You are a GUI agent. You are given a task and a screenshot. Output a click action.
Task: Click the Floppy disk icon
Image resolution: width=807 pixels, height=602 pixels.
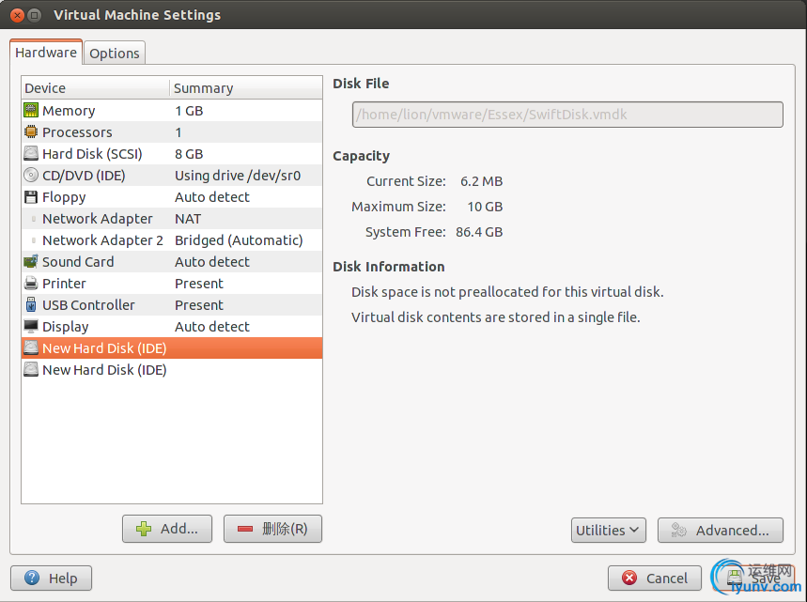pos(31,197)
